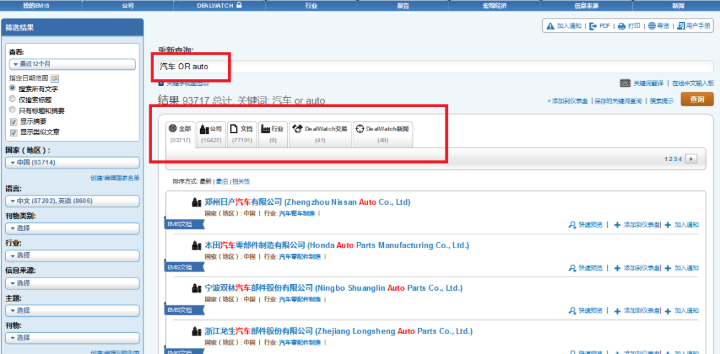Export results with the PDF icon
The image size is (720, 354).
(594, 26)
